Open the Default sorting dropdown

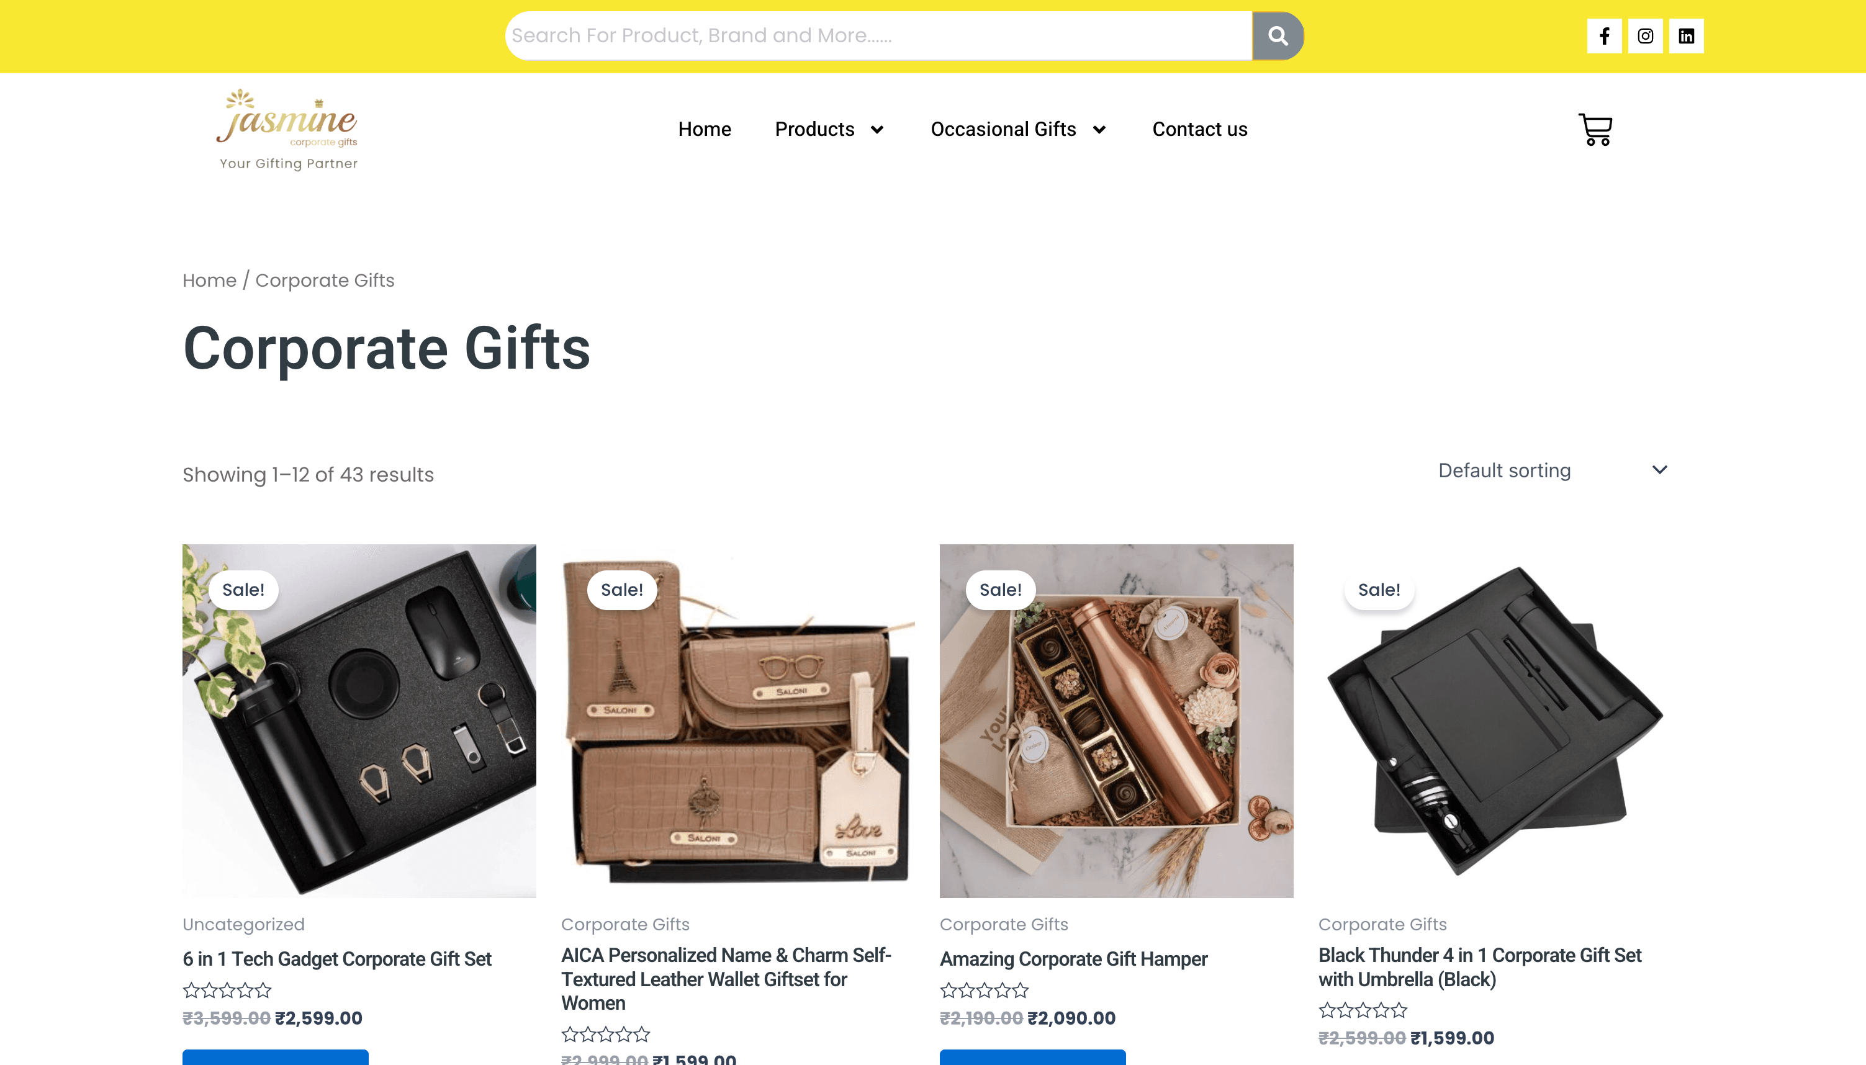point(1553,470)
